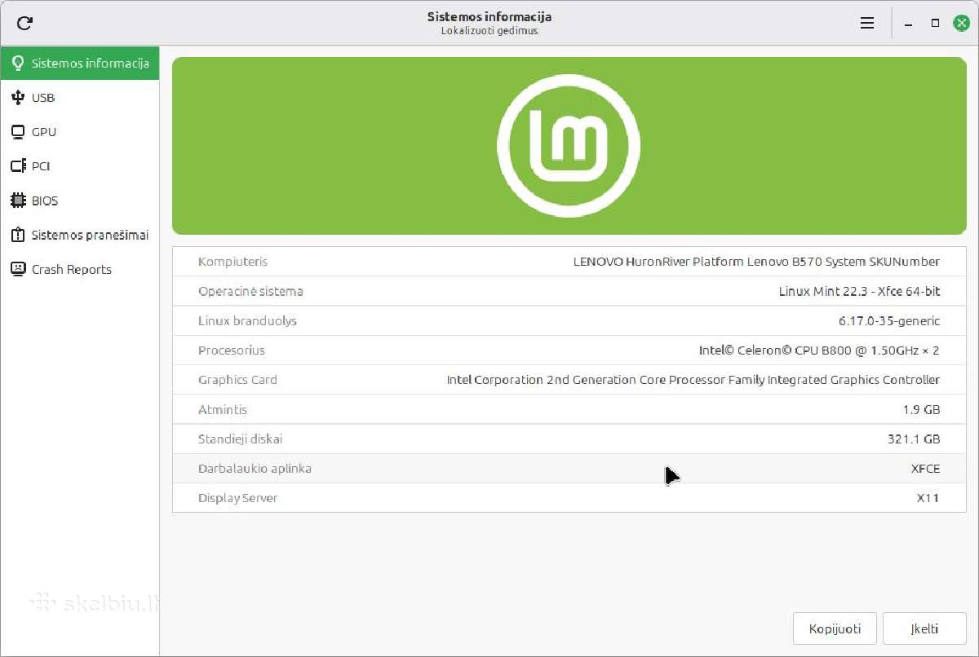
Task: Select the Graphics Card label
Action: coord(237,380)
